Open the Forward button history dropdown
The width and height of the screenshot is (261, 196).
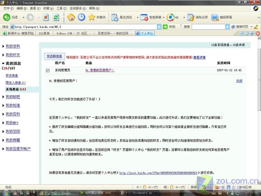(x=39, y=17)
